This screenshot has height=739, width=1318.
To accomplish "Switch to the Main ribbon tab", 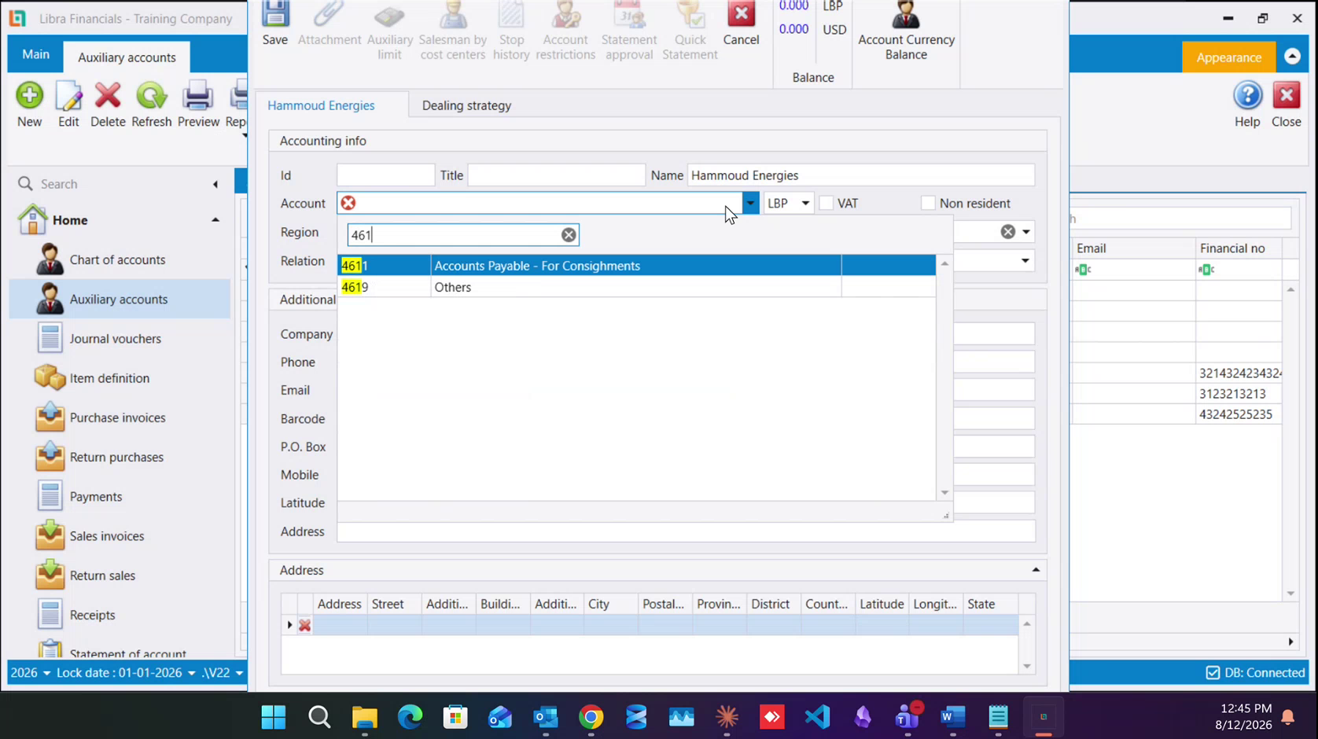I will tap(35, 55).
